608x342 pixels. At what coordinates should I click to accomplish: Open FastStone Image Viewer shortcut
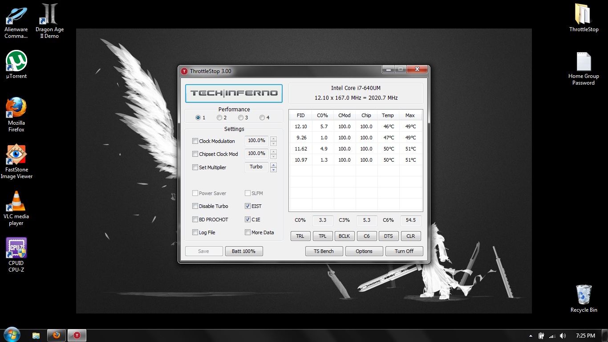coord(16,162)
